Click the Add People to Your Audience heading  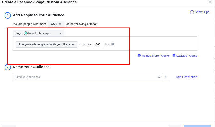(39, 15)
